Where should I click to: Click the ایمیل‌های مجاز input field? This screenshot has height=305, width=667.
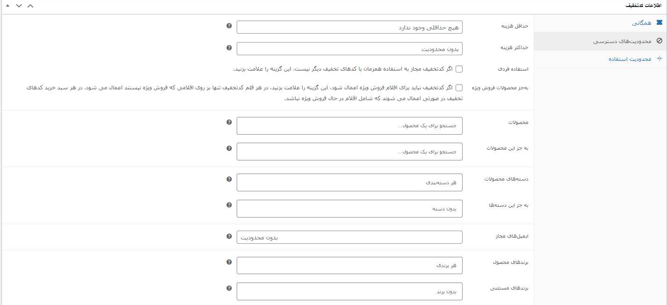click(349, 237)
